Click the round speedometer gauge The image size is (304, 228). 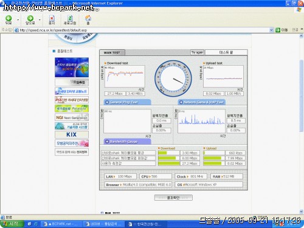pyautogui.click(x=173, y=78)
